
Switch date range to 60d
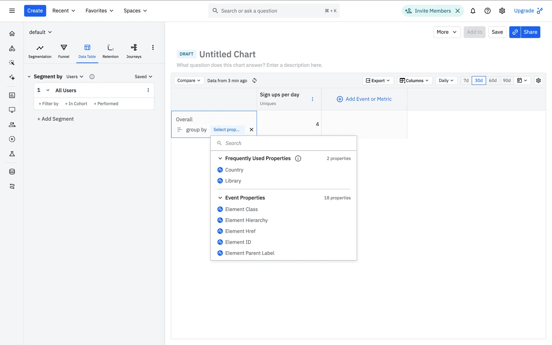[492, 80]
